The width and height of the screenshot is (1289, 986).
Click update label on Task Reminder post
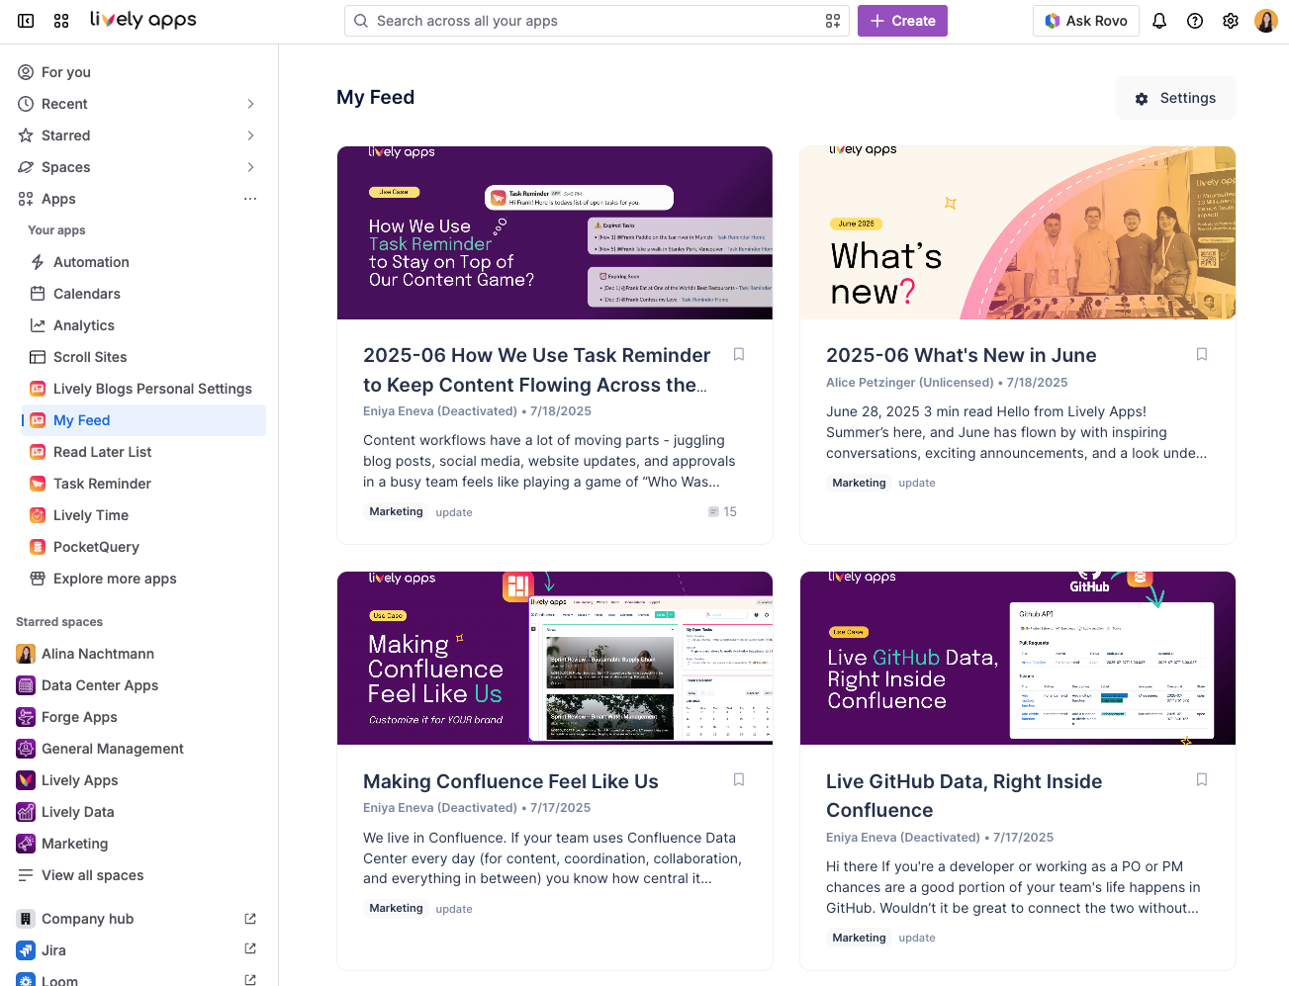454,512
